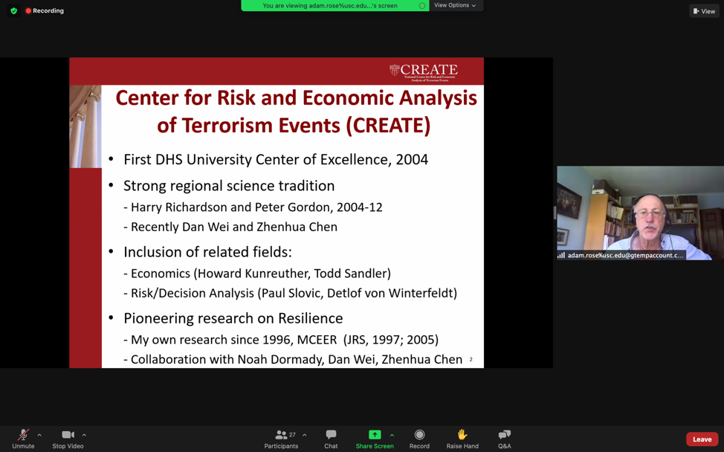Screen dimensions: 724x452
Task: Click the speaker name label adam.rose%usc.edu
Action: point(625,255)
